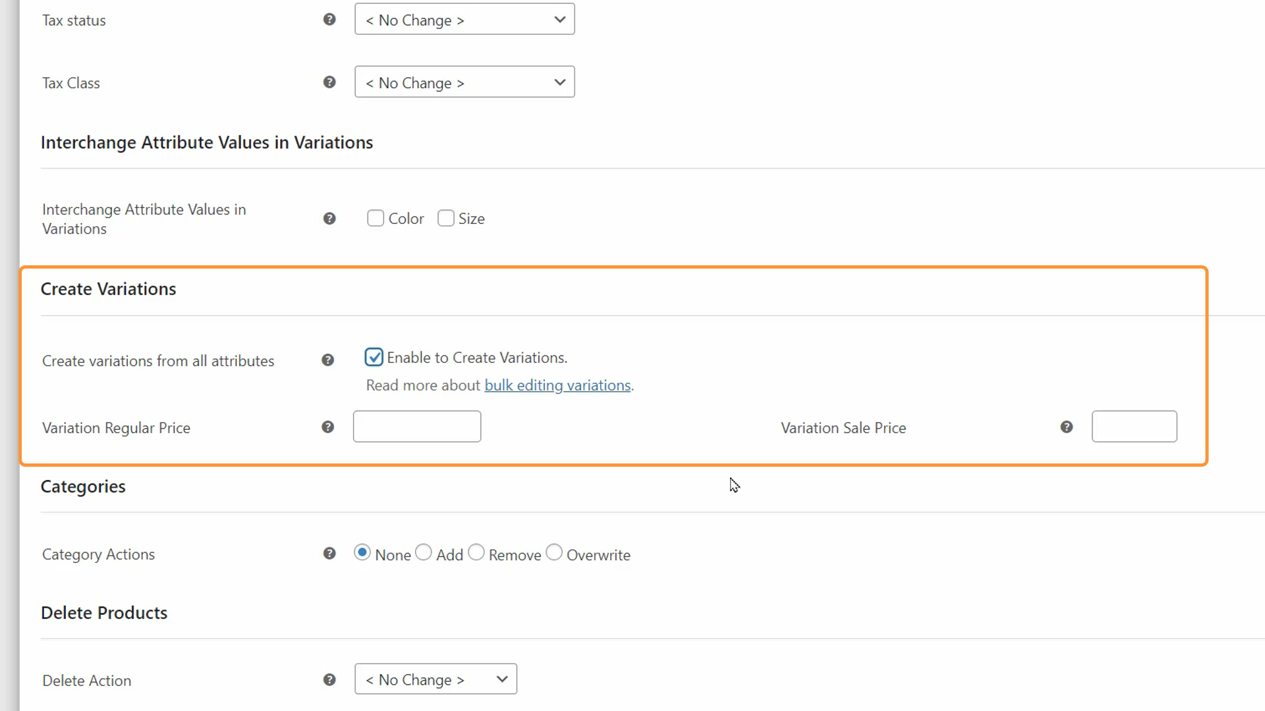Click the Variation Sale Price help icon
Screen dimensions: 1265x711
[x=1066, y=426]
